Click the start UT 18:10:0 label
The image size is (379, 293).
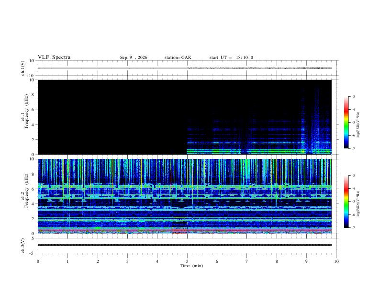point(231,57)
